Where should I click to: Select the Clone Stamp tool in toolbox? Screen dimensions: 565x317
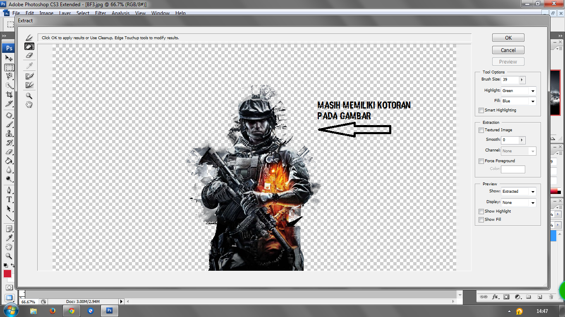(x=9, y=134)
